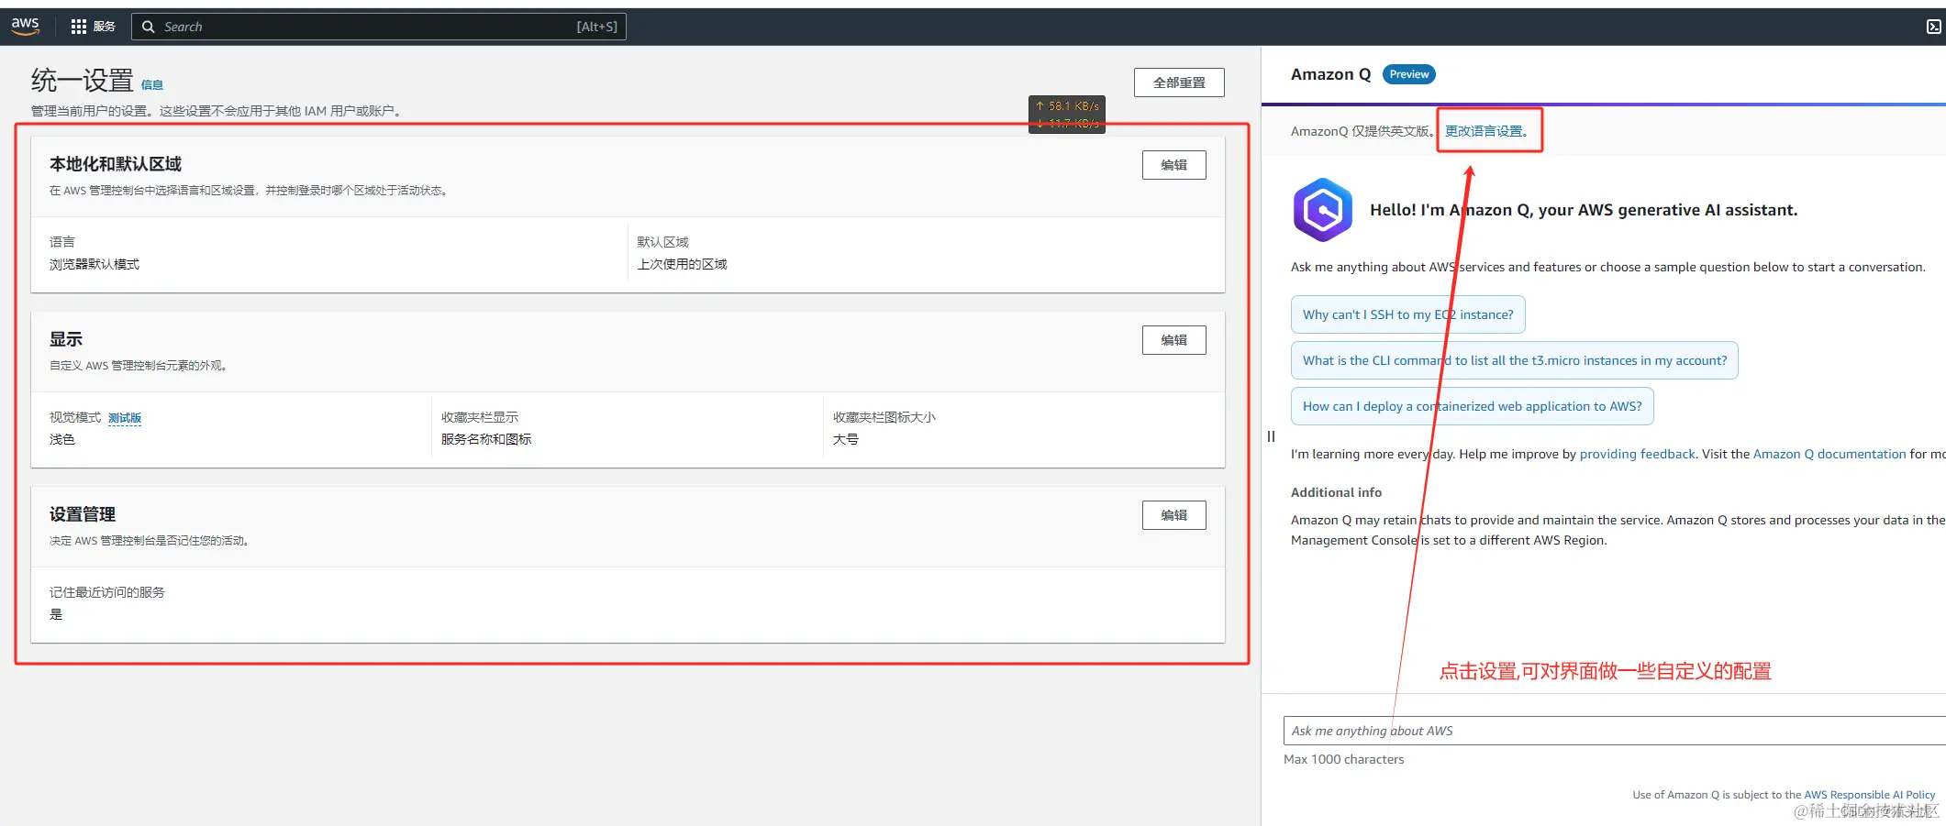
Task: Open the services grid menu icon
Action: pyautogui.click(x=79, y=27)
